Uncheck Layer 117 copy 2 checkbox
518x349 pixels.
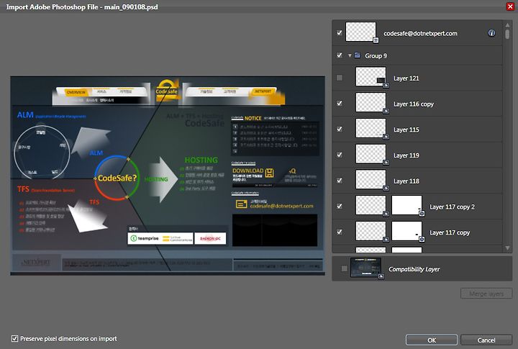(340, 207)
